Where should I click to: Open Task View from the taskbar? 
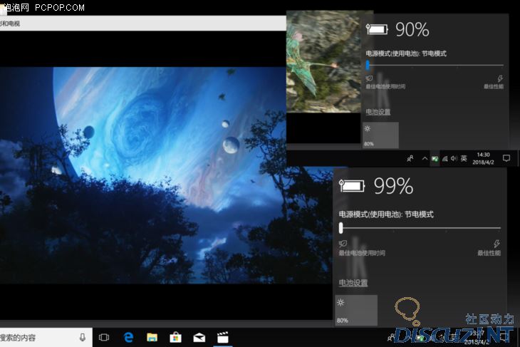(x=104, y=337)
